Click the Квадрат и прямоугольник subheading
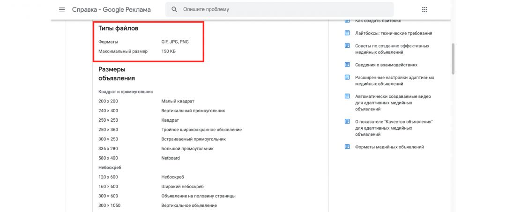The image size is (506, 212). 126,92
